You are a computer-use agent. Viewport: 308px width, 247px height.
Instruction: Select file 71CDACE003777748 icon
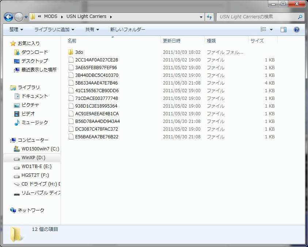71,98
